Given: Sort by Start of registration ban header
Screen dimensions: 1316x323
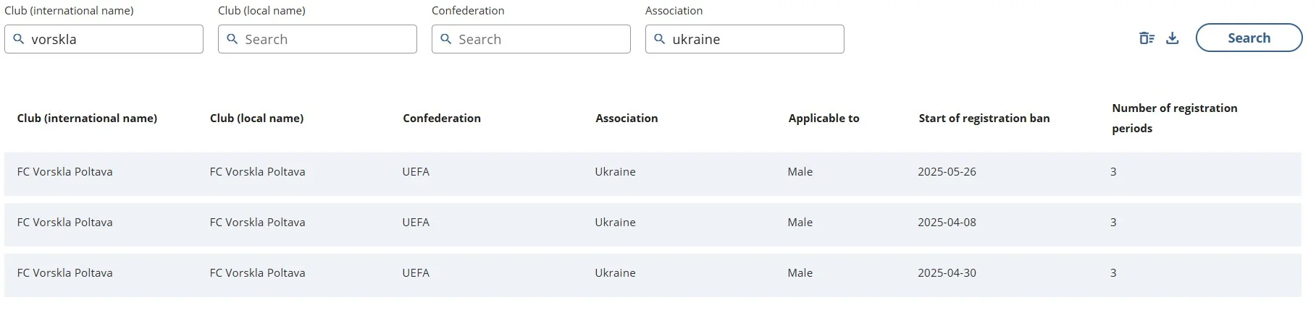Looking at the screenshot, I should point(984,119).
